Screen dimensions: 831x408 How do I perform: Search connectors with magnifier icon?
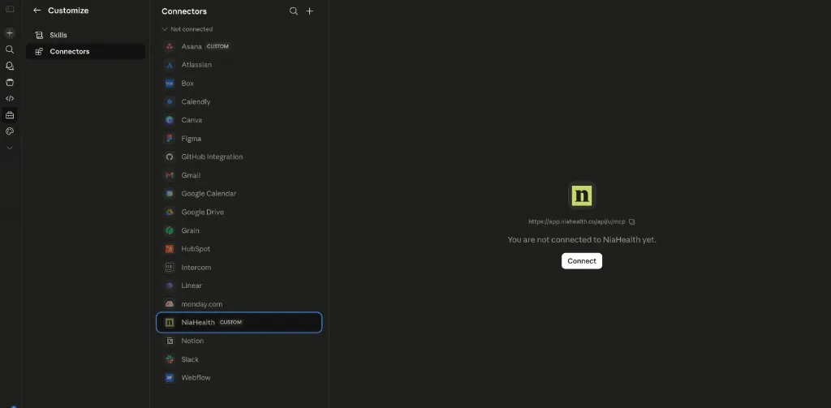tap(294, 11)
